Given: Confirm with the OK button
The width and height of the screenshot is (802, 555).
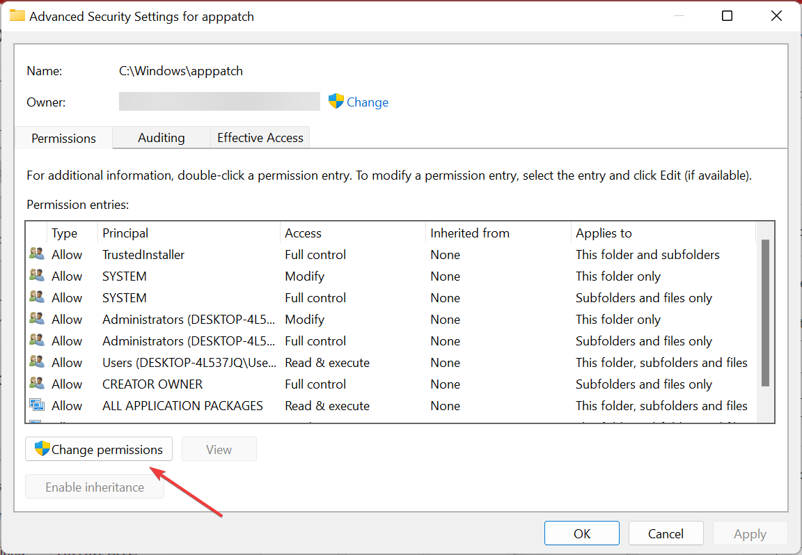Looking at the screenshot, I should tap(581, 533).
